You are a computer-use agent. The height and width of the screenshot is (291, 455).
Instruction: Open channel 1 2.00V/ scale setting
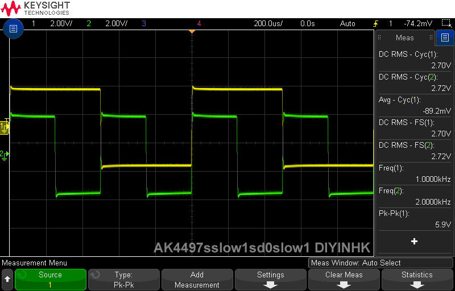61,23
